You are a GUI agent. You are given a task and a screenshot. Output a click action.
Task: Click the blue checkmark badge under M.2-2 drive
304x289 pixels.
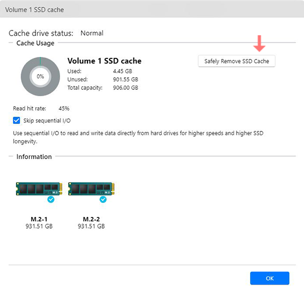pos(103,199)
